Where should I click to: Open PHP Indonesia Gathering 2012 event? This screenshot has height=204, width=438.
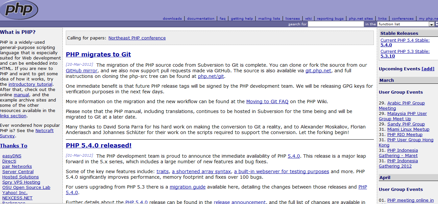coord(398,164)
